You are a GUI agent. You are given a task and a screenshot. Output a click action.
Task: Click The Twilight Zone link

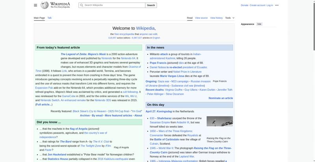click(91, 146)
